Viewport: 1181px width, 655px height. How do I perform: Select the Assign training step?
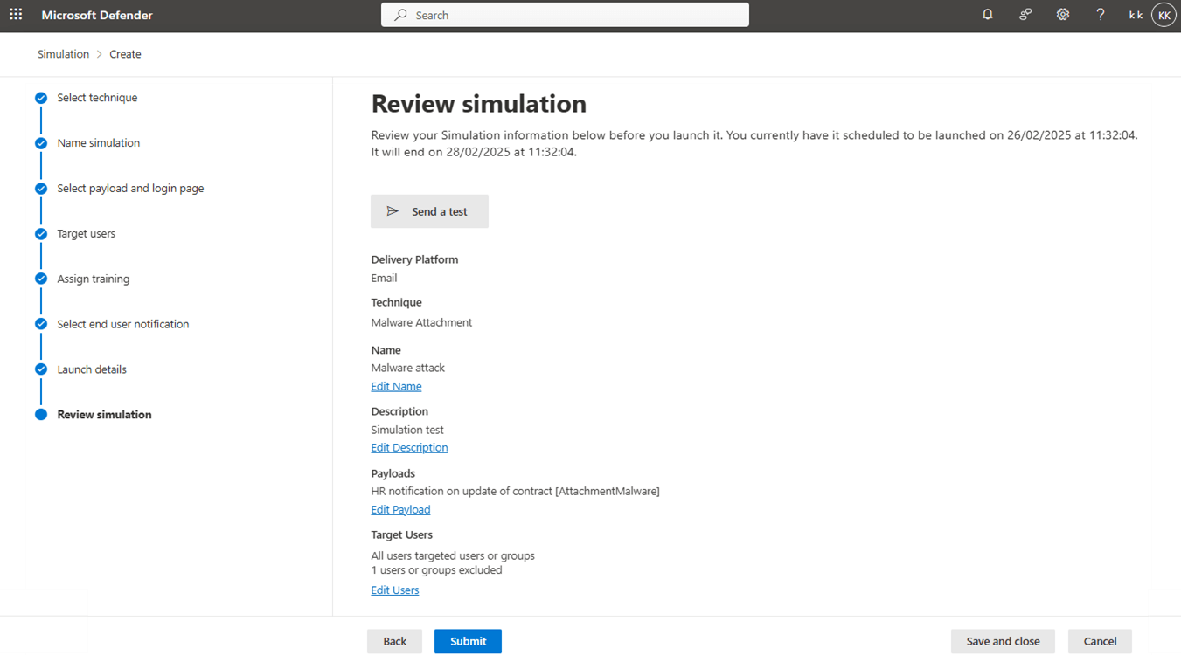[x=92, y=279]
